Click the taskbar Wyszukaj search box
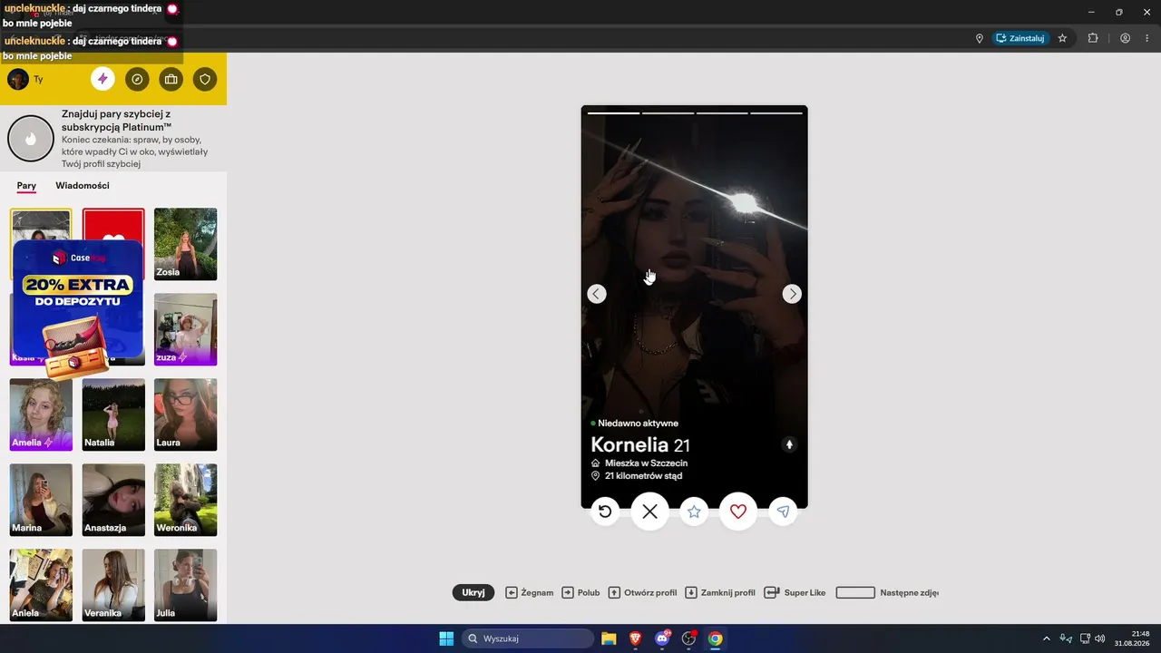The width and height of the screenshot is (1161, 653). 528,638
